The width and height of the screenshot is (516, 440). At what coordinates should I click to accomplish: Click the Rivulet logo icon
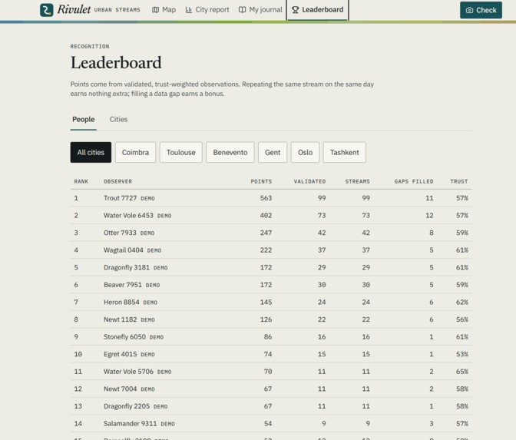(46, 10)
